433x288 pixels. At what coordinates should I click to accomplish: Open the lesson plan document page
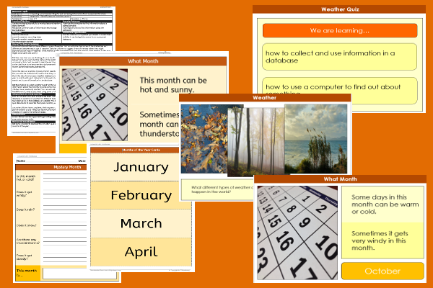tap(33, 71)
